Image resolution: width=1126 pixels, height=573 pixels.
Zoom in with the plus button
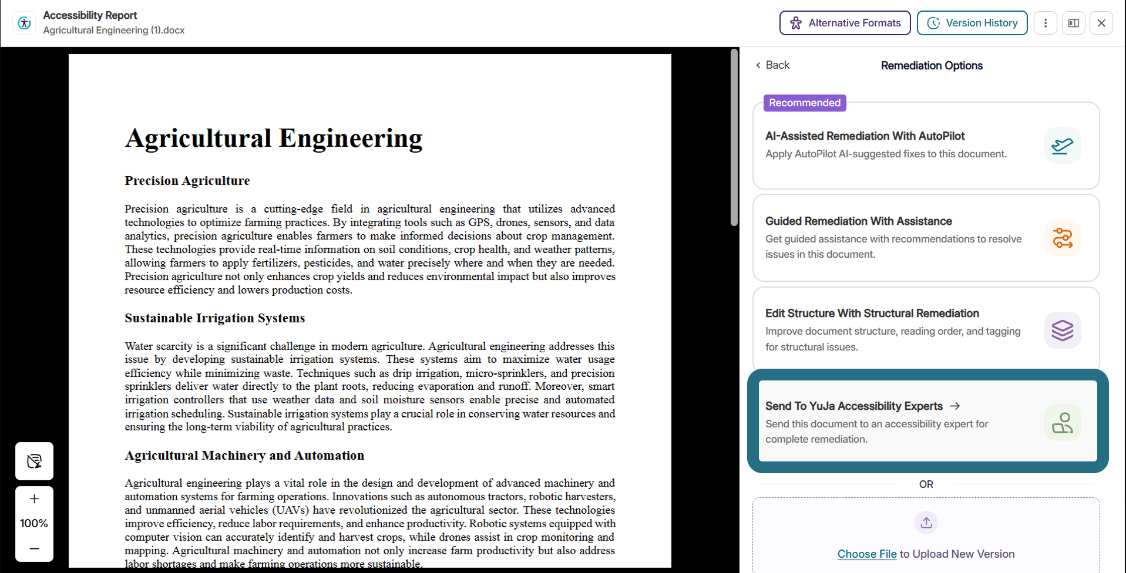pyautogui.click(x=34, y=499)
